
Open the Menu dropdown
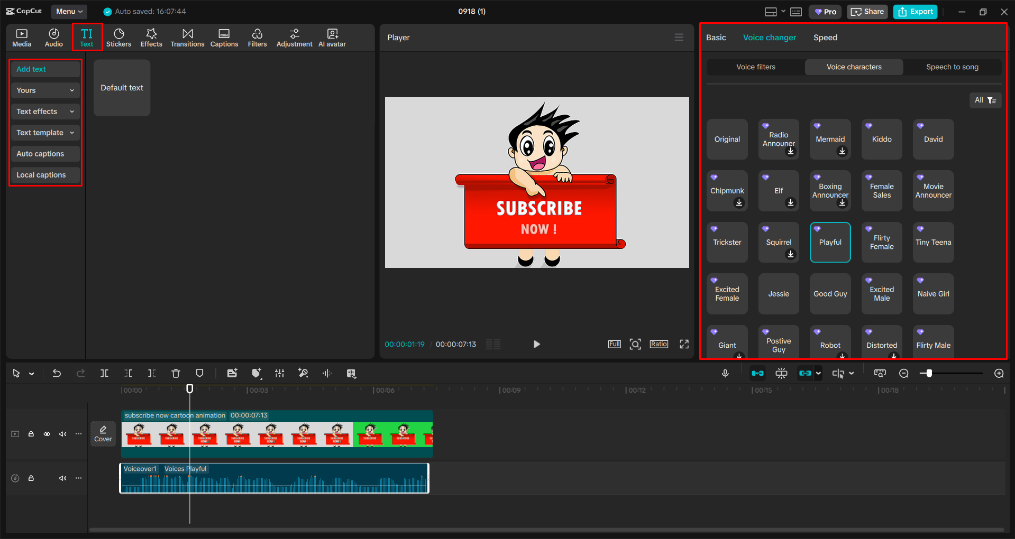point(69,11)
